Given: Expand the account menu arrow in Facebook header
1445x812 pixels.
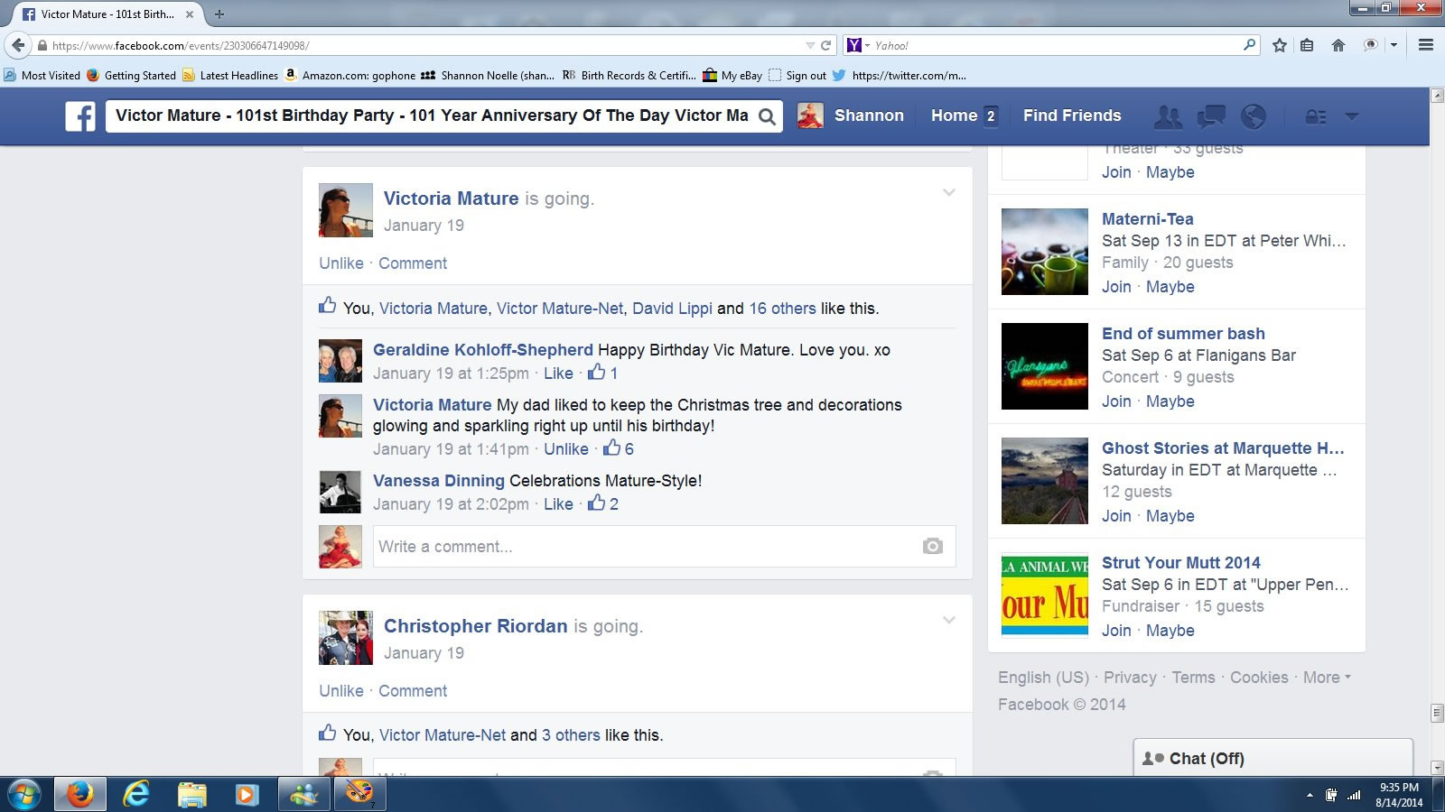Looking at the screenshot, I should (x=1352, y=116).
